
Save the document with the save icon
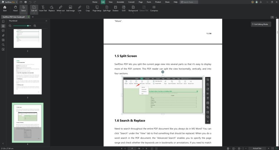pos(21,2)
